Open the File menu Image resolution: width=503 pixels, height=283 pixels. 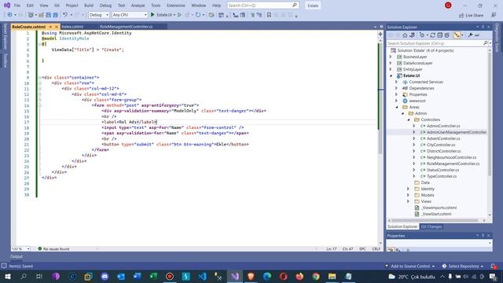click(x=17, y=6)
